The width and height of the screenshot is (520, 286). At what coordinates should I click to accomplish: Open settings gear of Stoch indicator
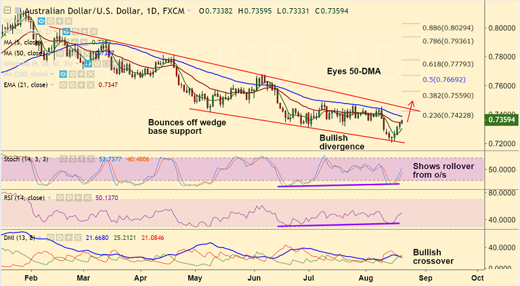(72, 159)
